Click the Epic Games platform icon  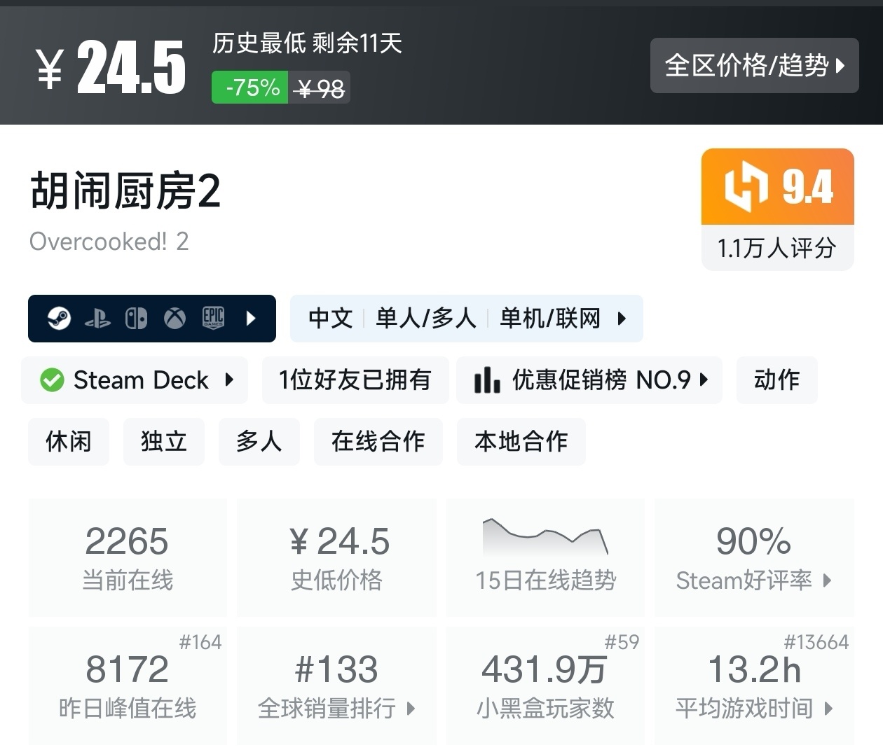coord(213,318)
